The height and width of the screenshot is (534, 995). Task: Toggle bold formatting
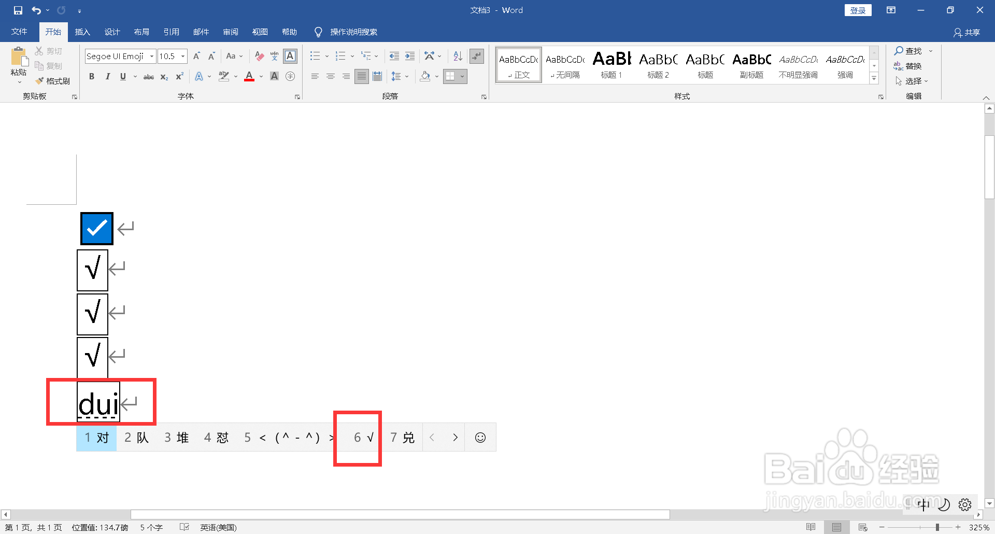click(x=92, y=76)
